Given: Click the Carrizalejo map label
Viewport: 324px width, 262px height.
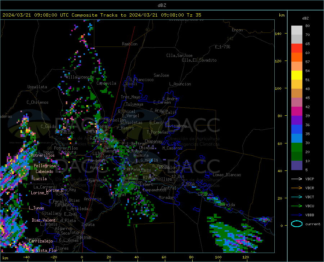Looking at the screenshot, I should point(41,241).
